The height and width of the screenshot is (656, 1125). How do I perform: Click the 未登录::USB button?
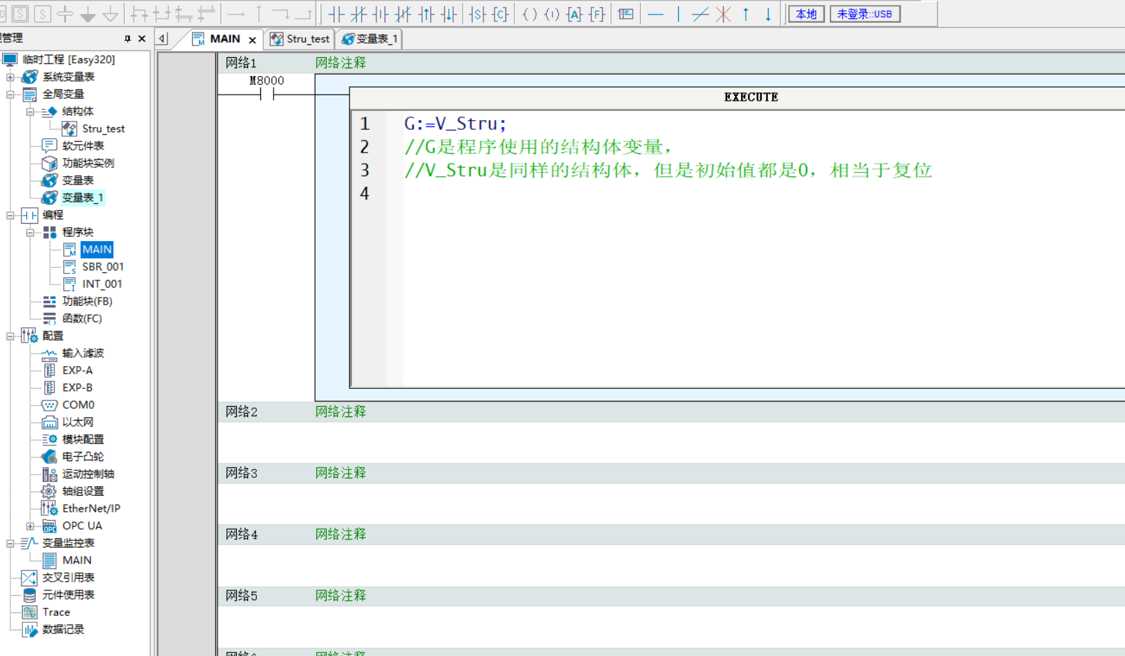865,14
